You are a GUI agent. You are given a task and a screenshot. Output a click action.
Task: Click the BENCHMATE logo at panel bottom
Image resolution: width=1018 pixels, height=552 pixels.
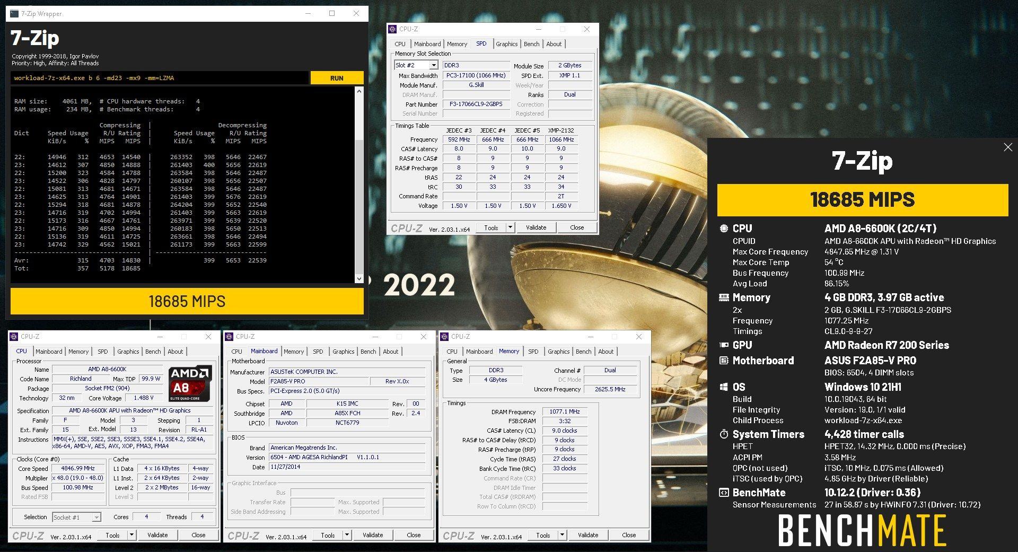[x=862, y=530]
